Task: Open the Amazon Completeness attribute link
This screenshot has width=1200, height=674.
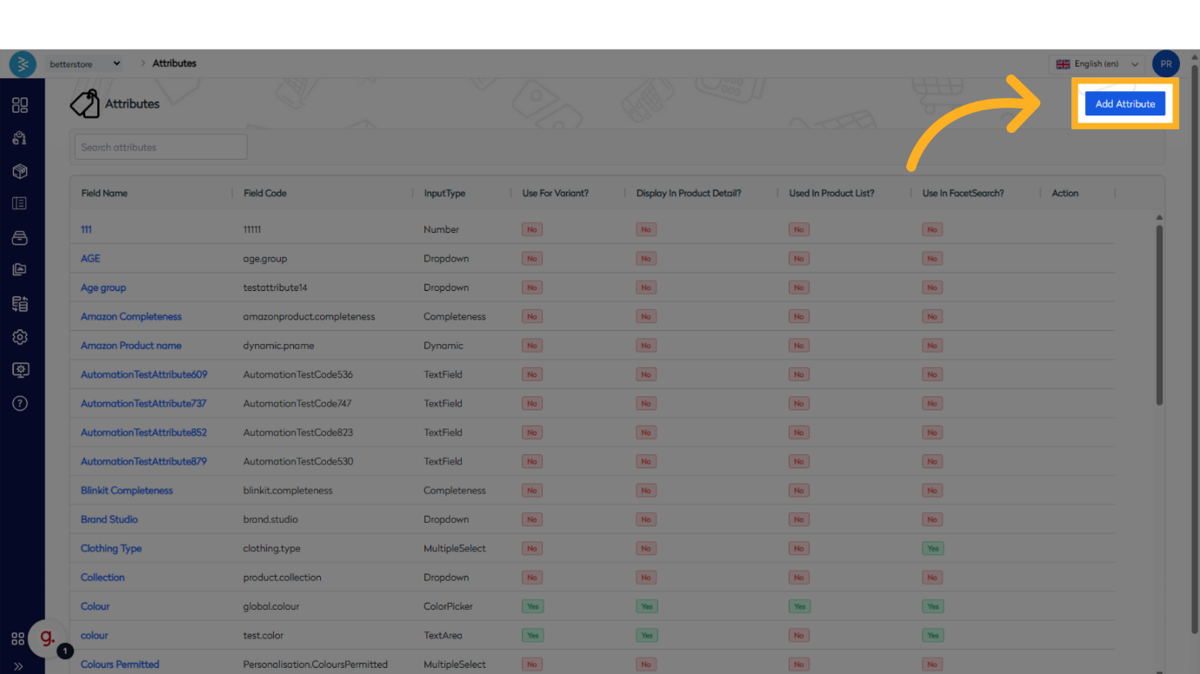Action: coord(131,317)
